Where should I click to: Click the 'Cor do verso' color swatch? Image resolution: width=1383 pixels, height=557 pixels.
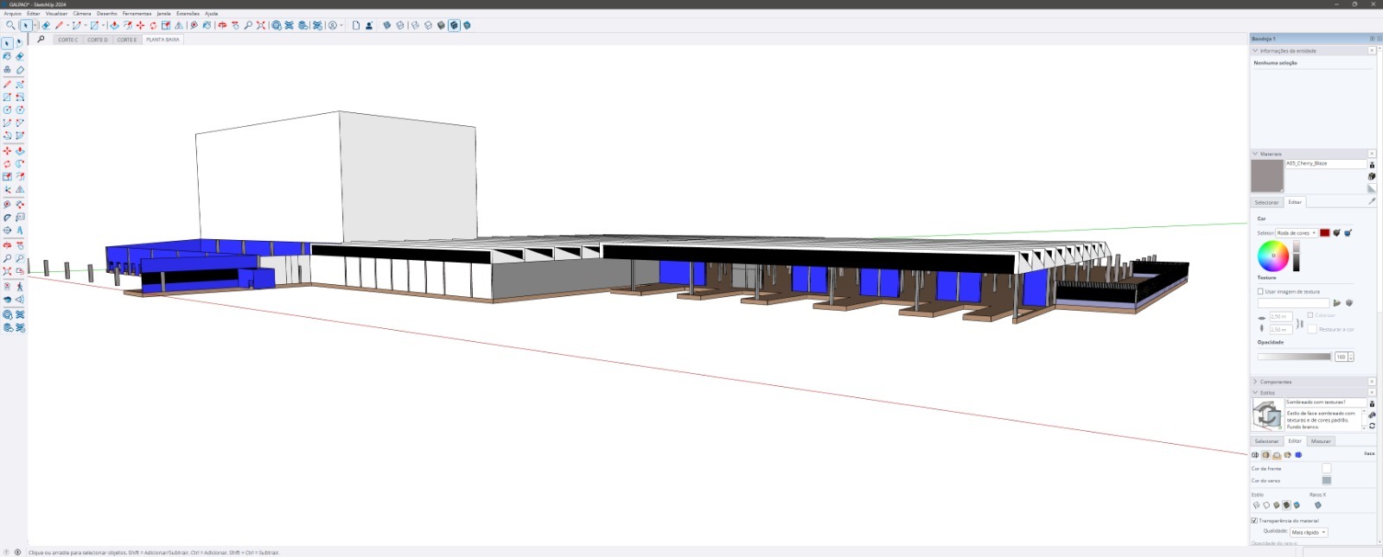point(1326,481)
